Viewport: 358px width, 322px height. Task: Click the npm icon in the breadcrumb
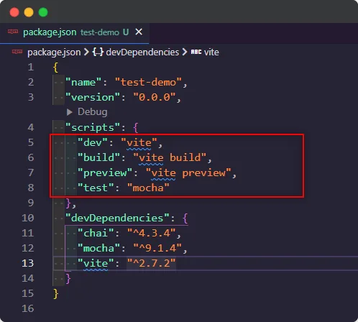[17, 52]
